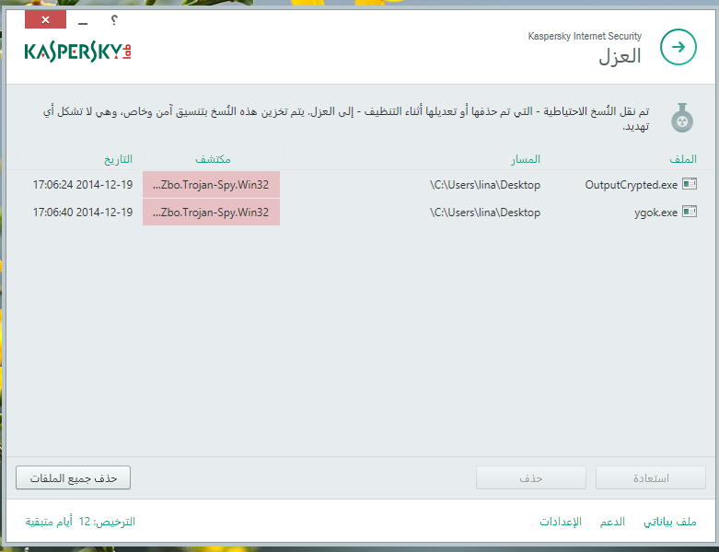
Task: Click date 17:06:24 2014-12-19
Action: pyautogui.click(x=83, y=185)
